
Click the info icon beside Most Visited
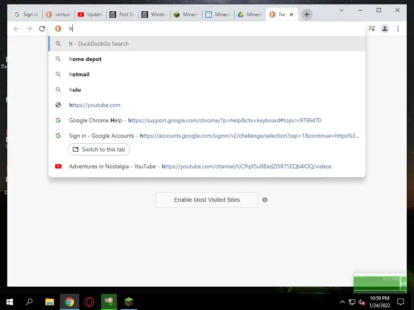(265, 200)
